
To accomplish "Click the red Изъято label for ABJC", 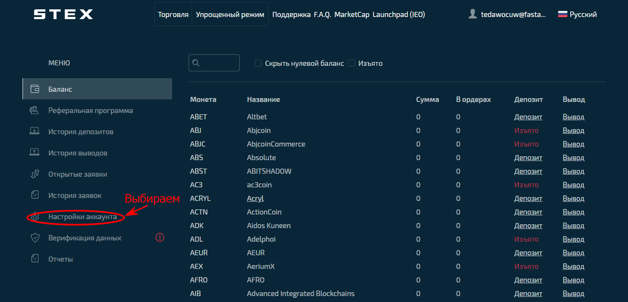I will [526, 144].
